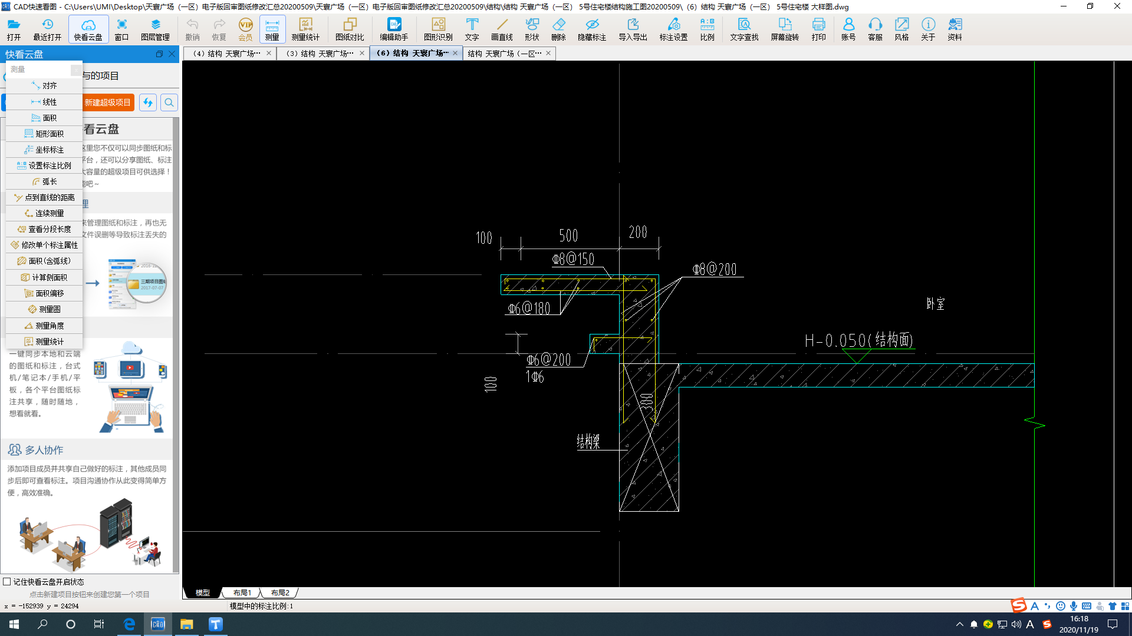Open 图形识别 shape recognition tool
The image size is (1132, 636).
click(x=438, y=29)
